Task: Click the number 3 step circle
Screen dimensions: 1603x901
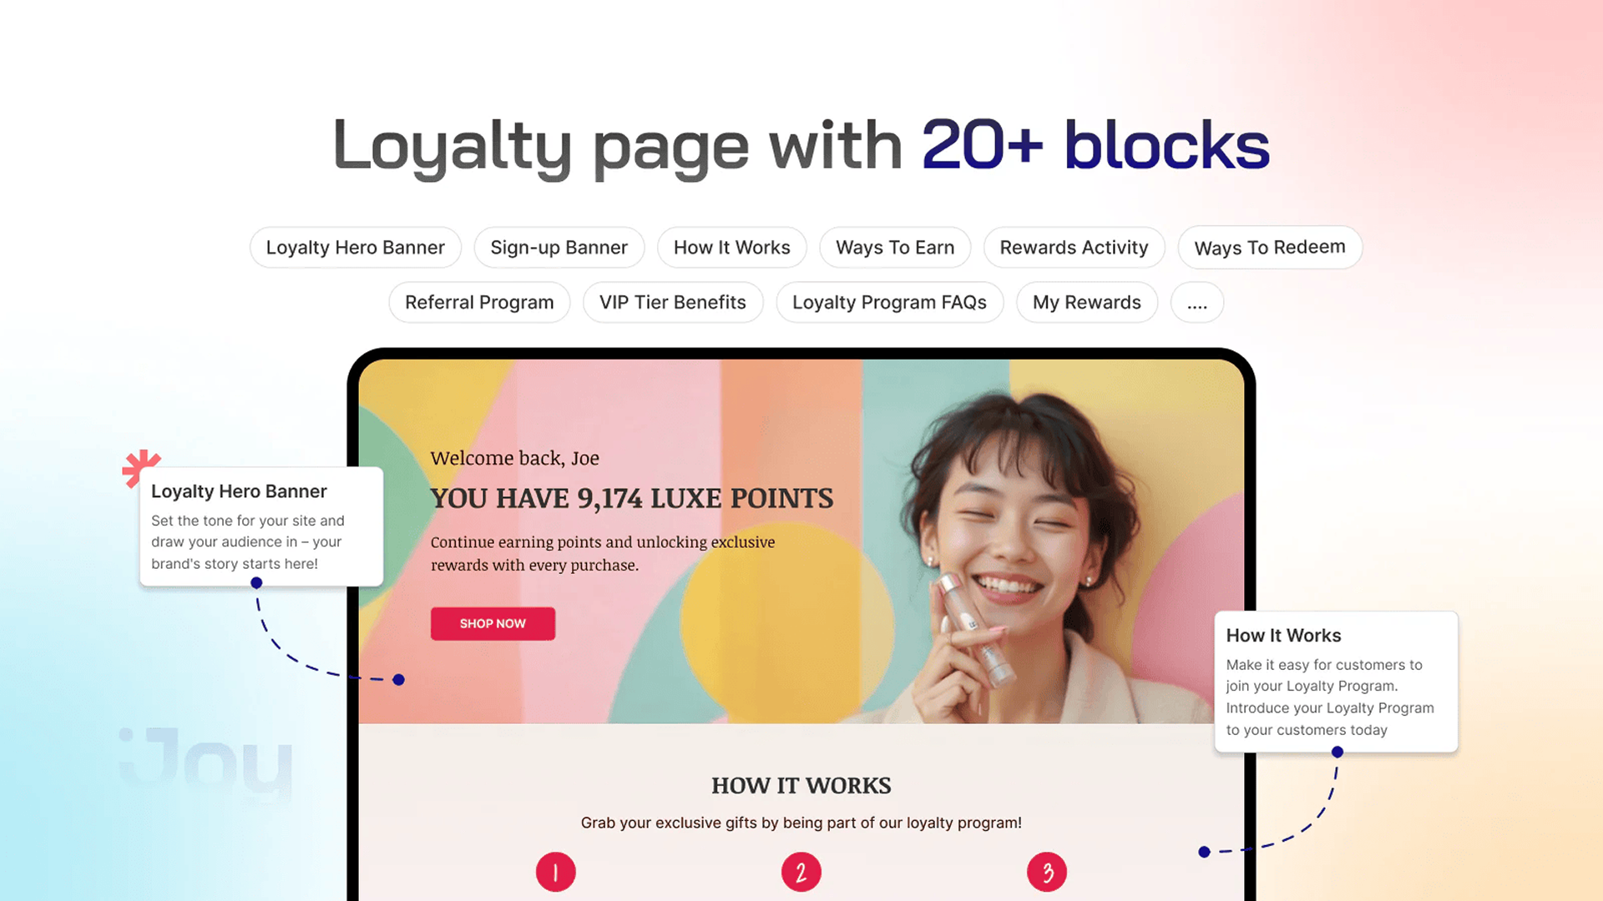Action: 1047,872
